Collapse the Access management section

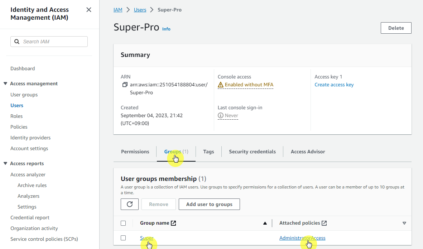coord(5,83)
